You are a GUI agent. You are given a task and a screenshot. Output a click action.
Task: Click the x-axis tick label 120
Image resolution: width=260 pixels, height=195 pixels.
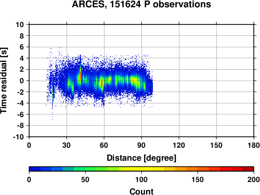(x=179, y=145)
